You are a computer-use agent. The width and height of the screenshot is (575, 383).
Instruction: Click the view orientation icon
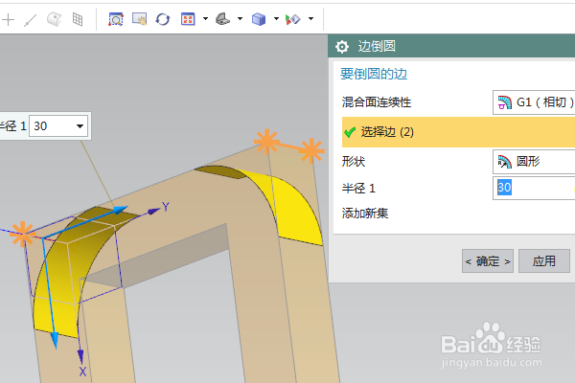[222, 19]
